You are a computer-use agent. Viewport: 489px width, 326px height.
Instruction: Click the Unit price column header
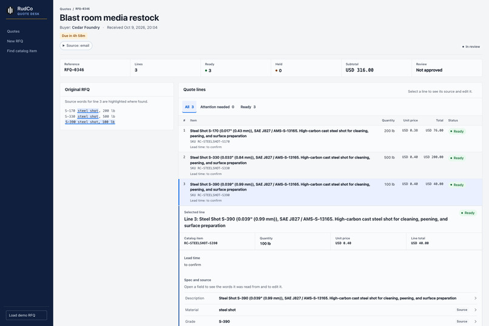click(x=410, y=120)
